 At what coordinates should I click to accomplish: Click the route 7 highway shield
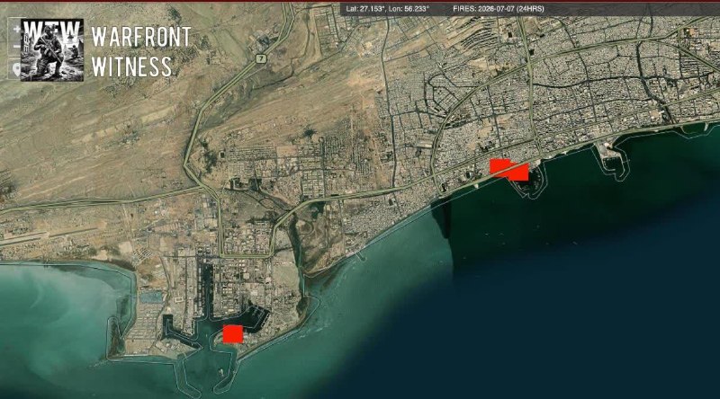click(261, 58)
